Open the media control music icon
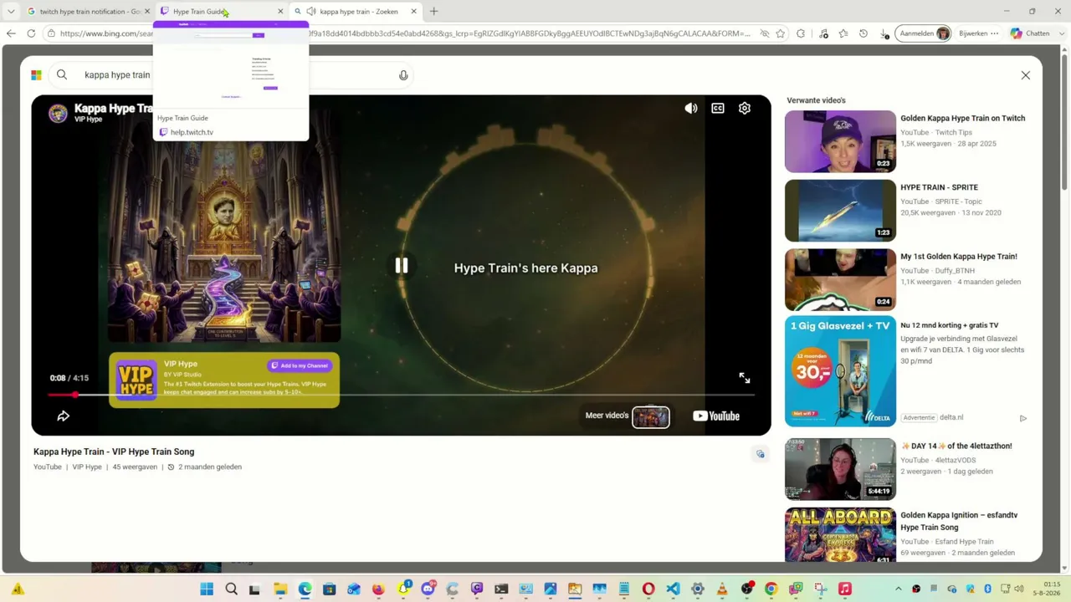The image size is (1071, 602). coord(824,33)
